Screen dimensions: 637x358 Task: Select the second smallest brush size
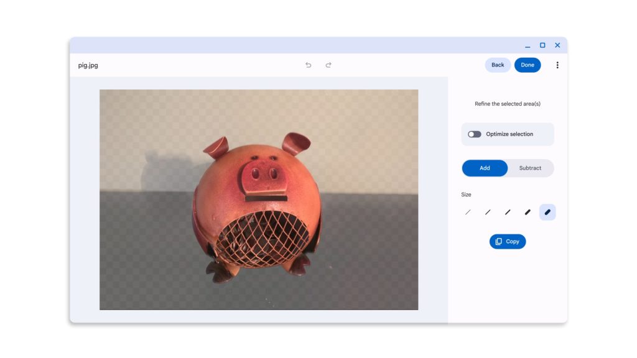488,213
